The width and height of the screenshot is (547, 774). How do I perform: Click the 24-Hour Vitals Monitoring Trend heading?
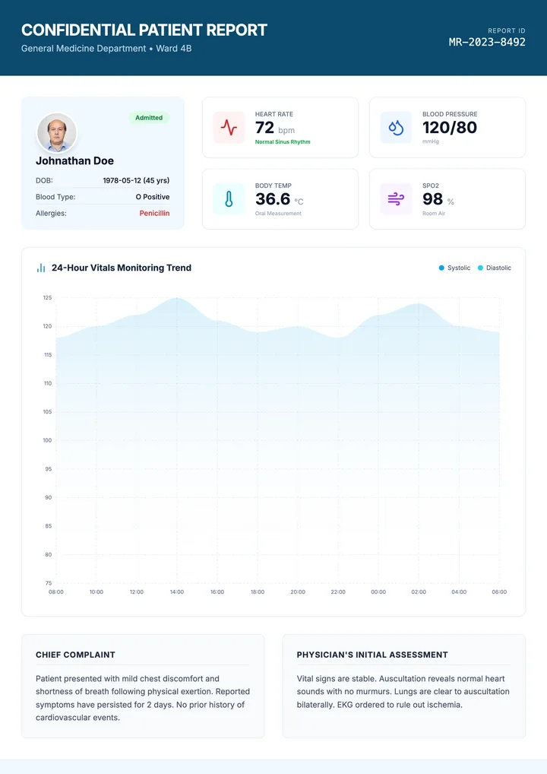(122, 268)
